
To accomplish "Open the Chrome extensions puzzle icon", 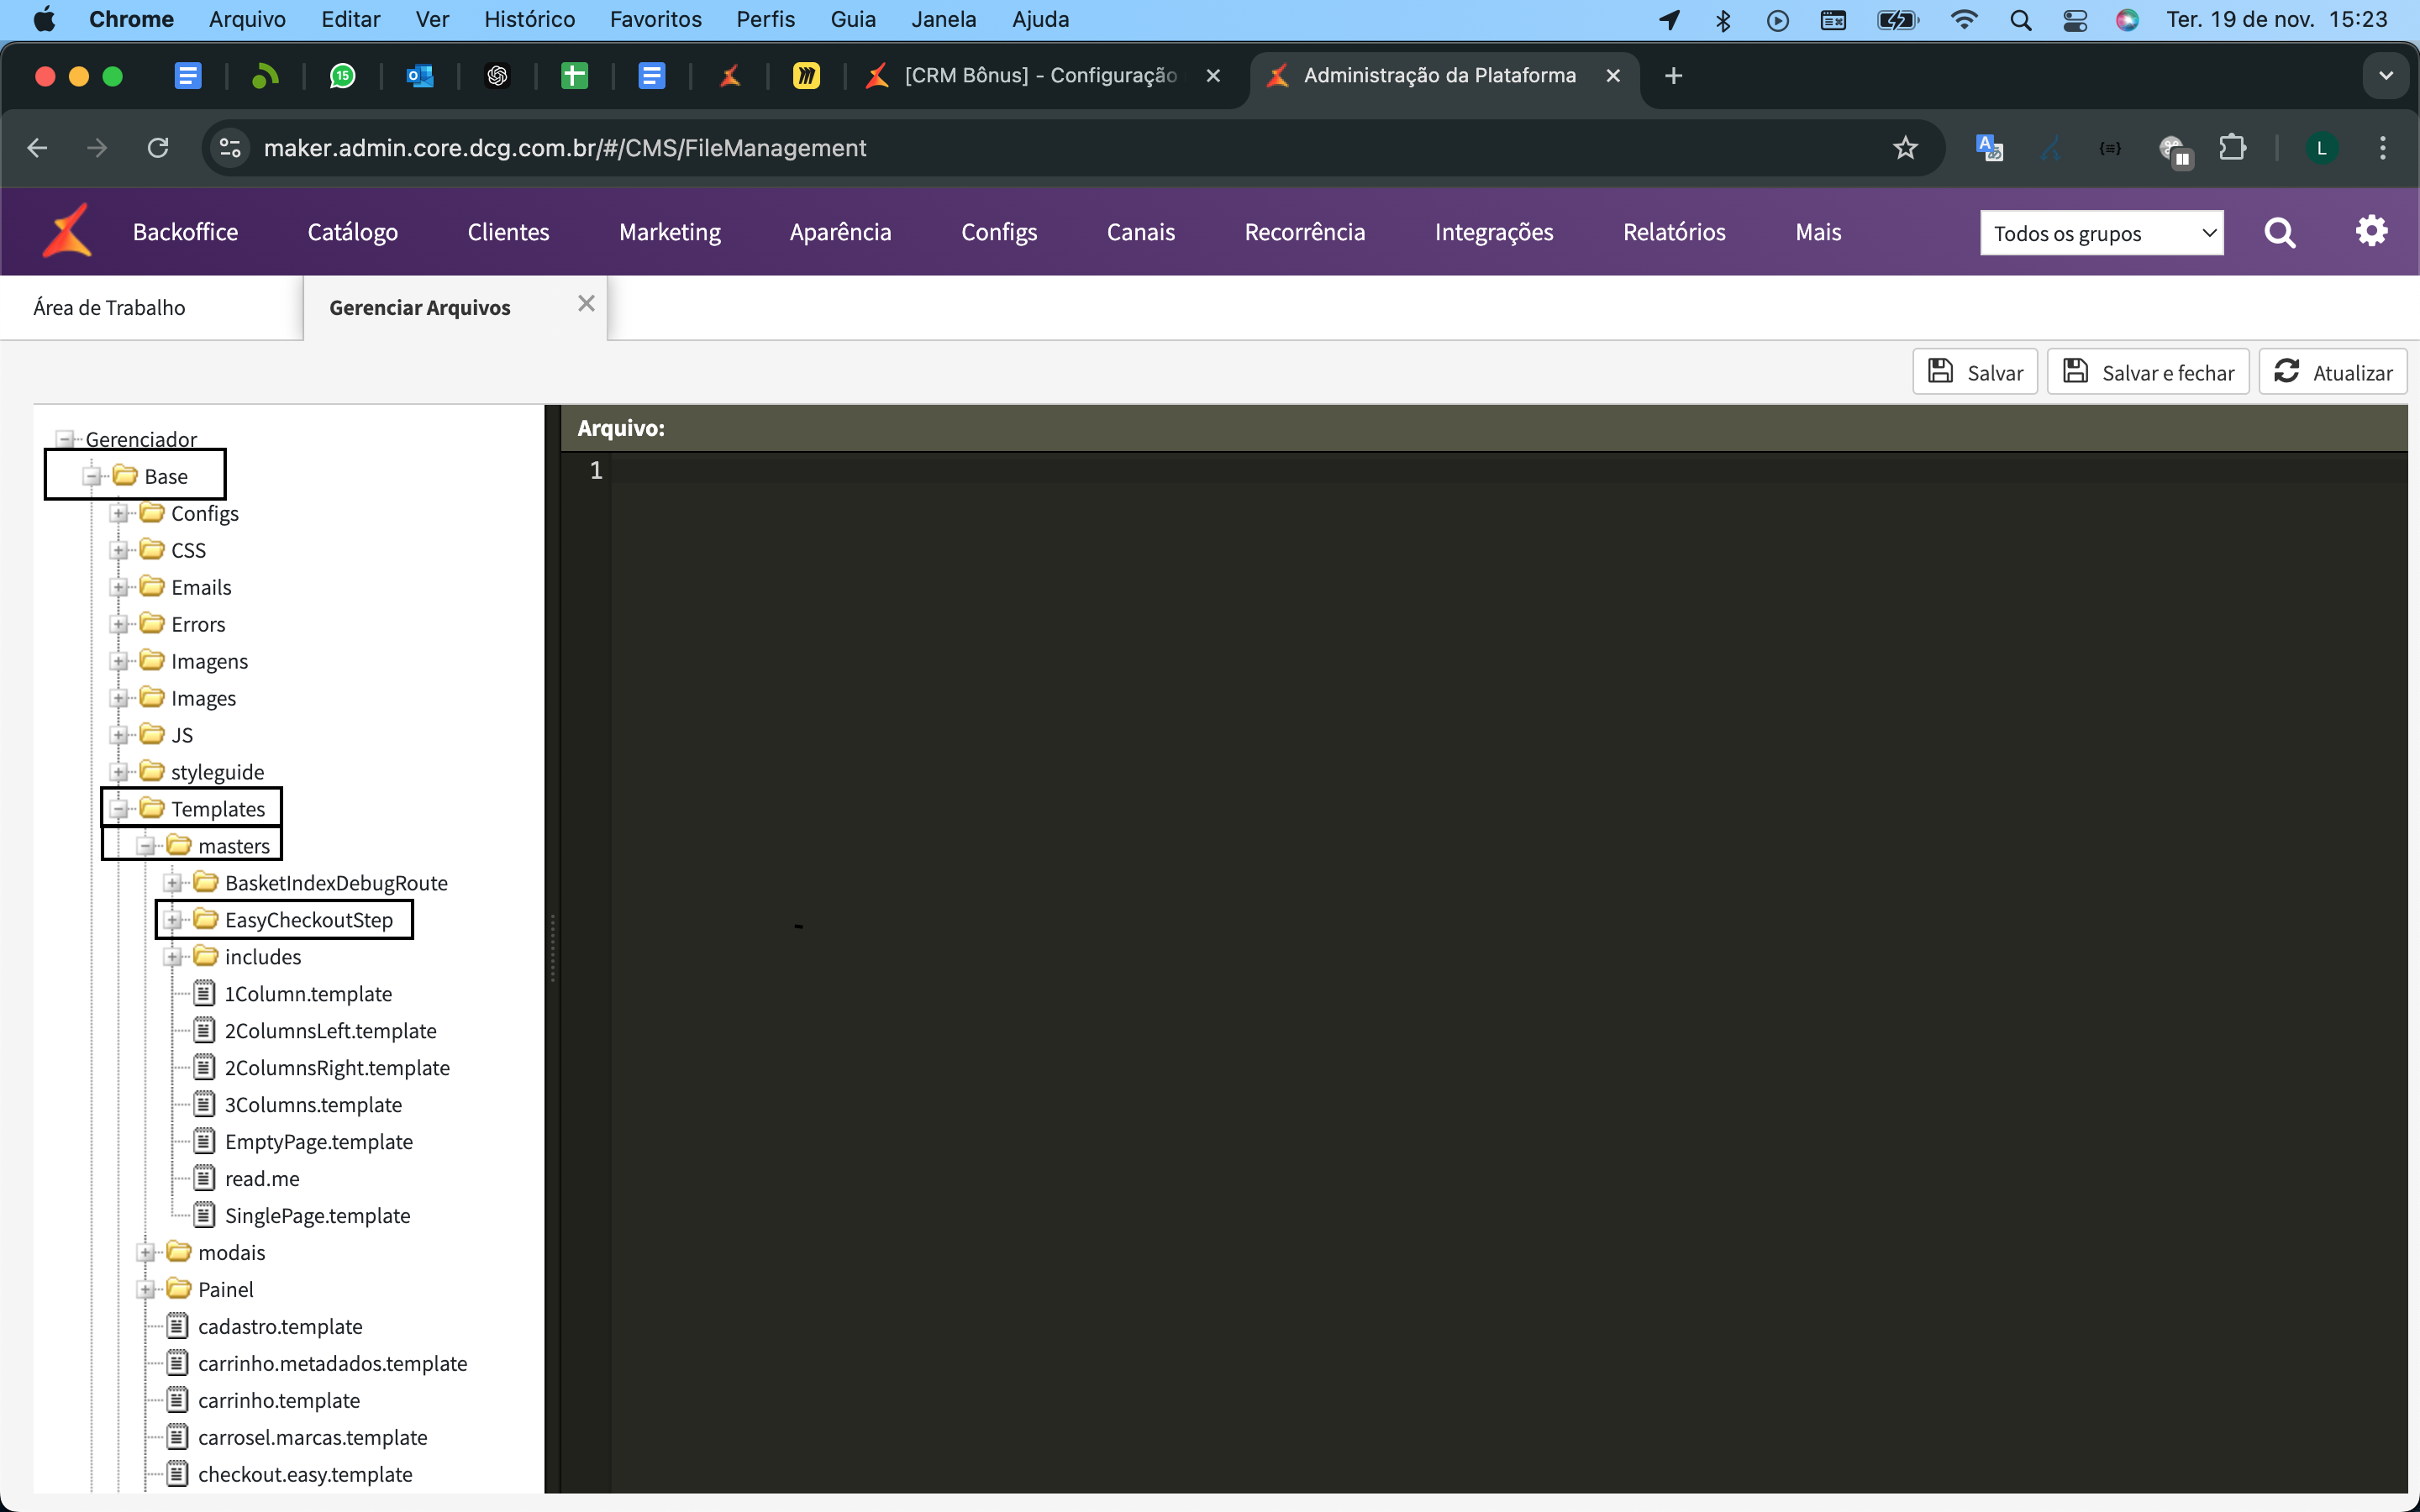I will point(2232,148).
